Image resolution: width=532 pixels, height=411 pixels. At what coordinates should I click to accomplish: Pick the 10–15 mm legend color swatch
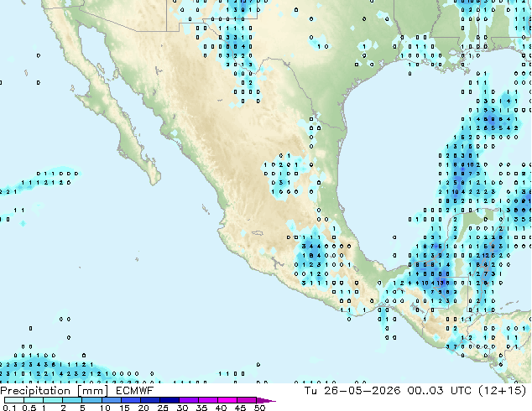point(111,400)
